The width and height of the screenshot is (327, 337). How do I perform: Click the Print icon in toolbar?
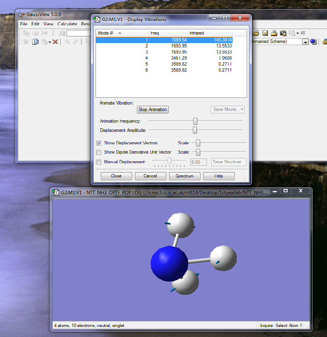pos(274,33)
